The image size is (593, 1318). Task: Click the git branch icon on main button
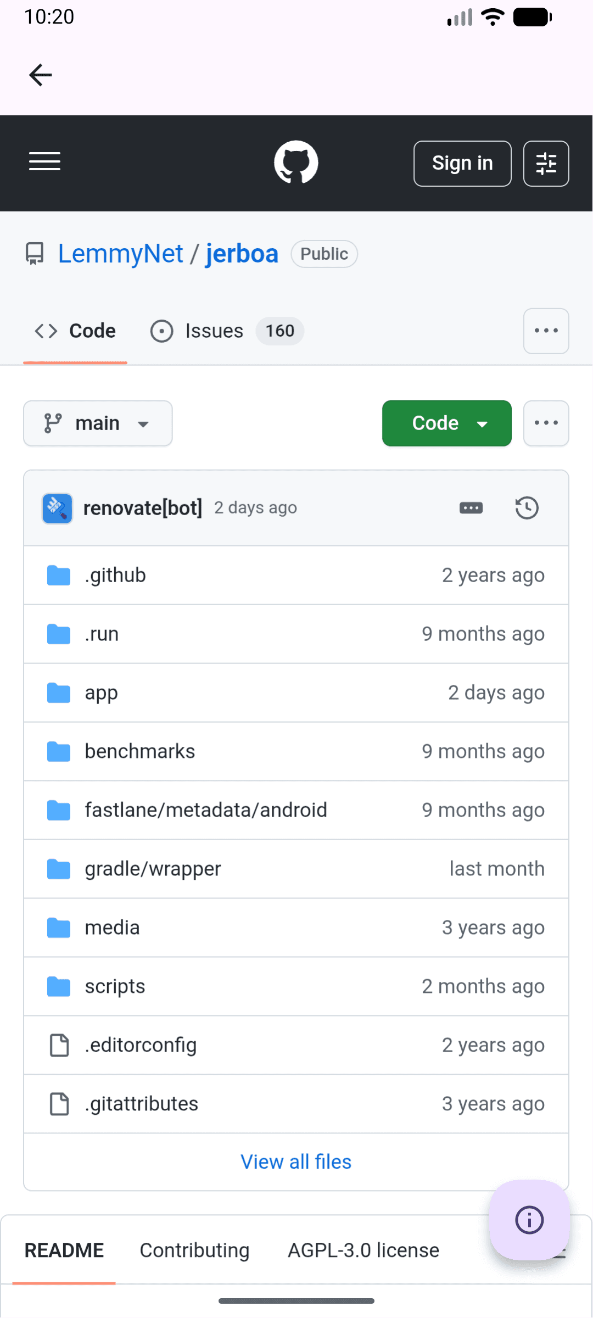click(53, 423)
